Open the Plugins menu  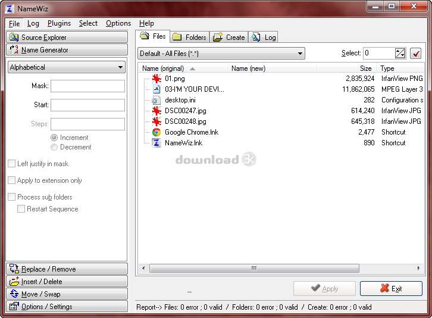(59, 23)
